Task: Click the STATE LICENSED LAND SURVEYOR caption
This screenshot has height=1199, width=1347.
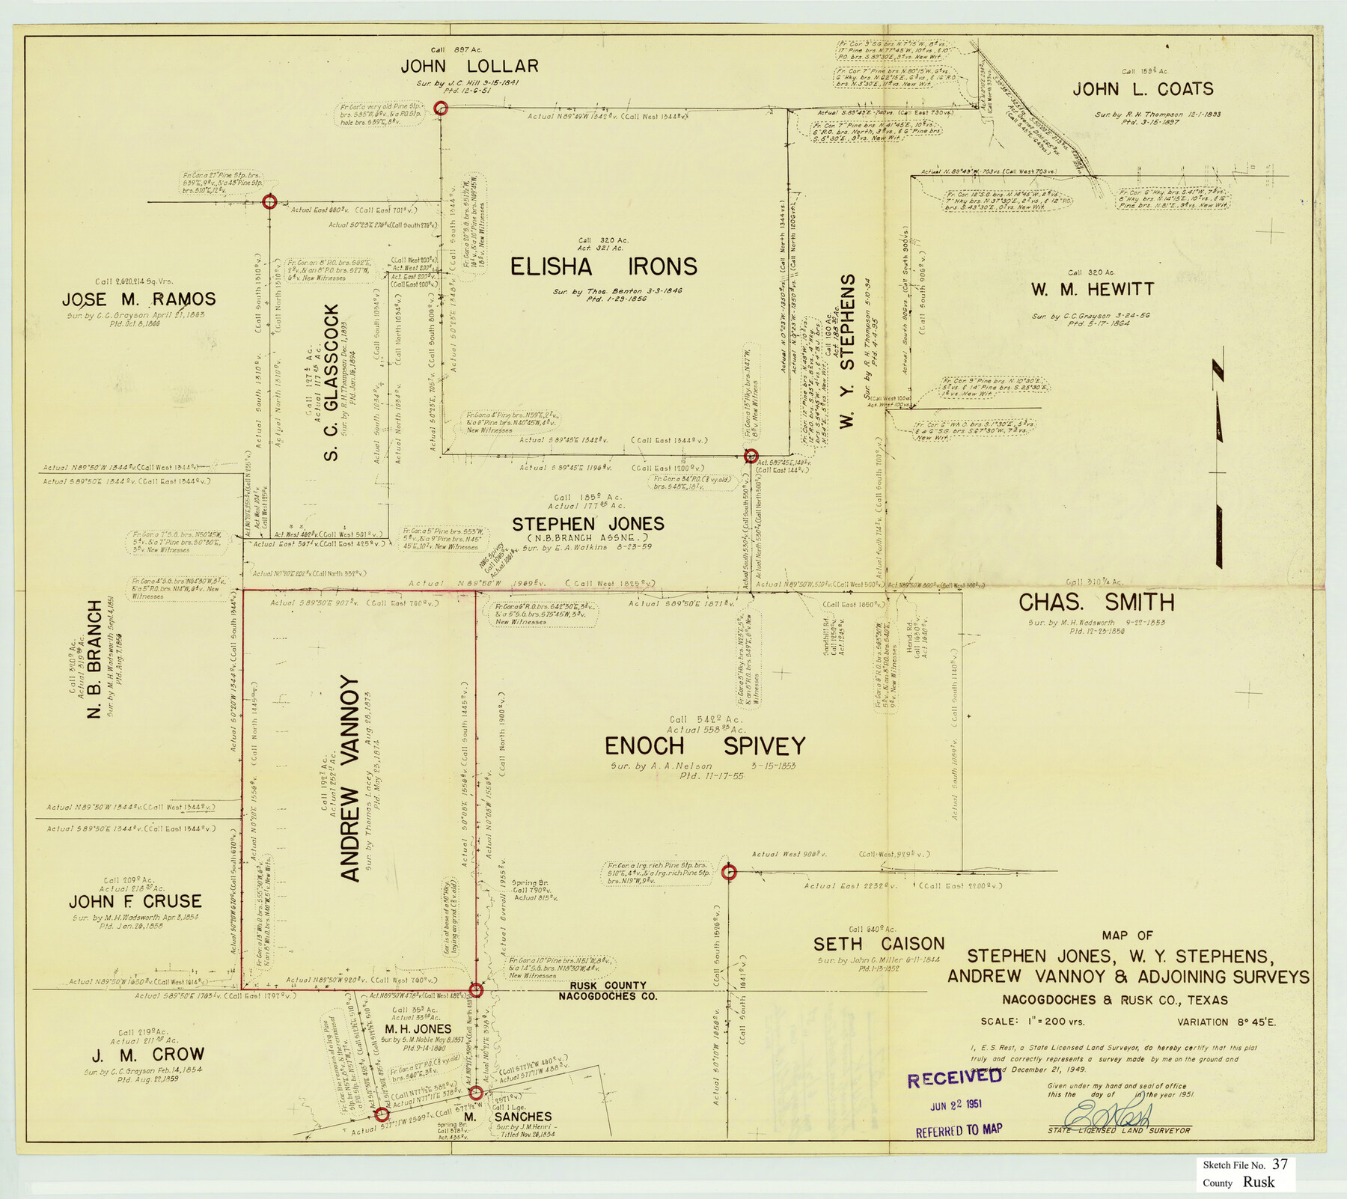Action: [1119, 1130]
